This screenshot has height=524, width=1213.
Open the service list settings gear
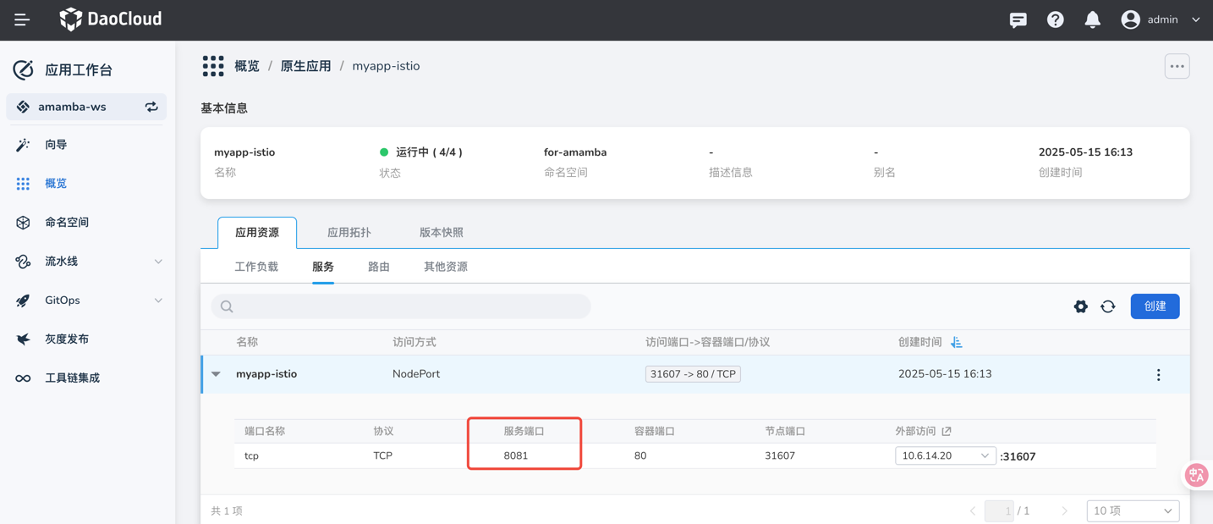1080,306
